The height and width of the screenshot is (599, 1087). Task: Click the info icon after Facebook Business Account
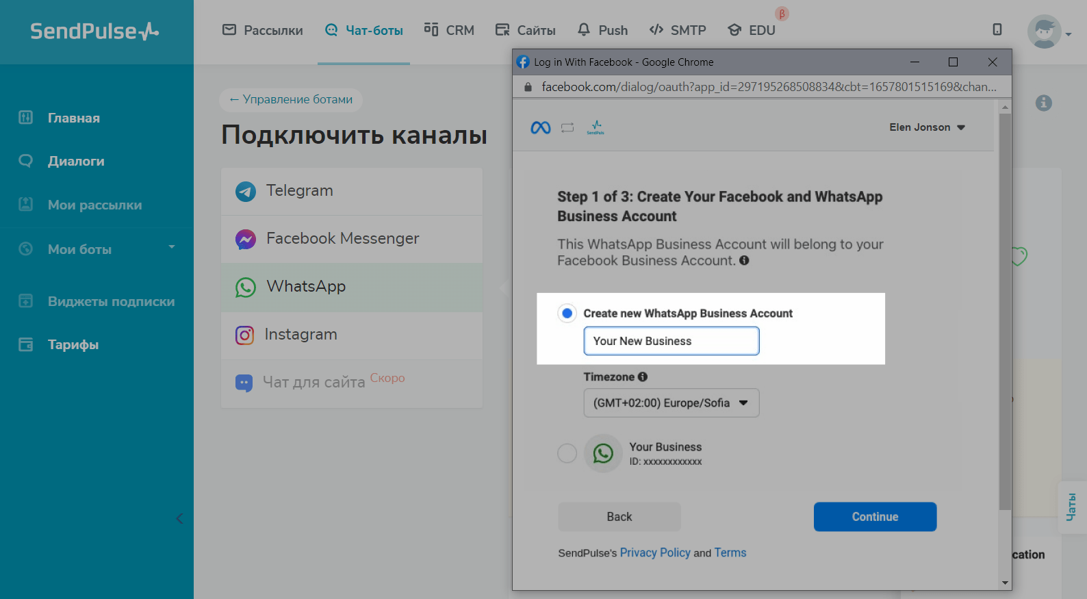(x=744, y=261)
